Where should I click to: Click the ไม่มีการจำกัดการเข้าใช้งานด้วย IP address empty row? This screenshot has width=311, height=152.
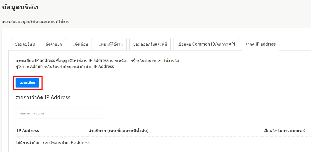click(53, 142)
